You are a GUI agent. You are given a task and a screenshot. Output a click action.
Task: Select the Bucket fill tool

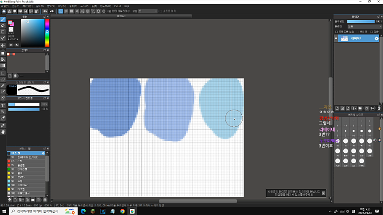click(3, 59)
